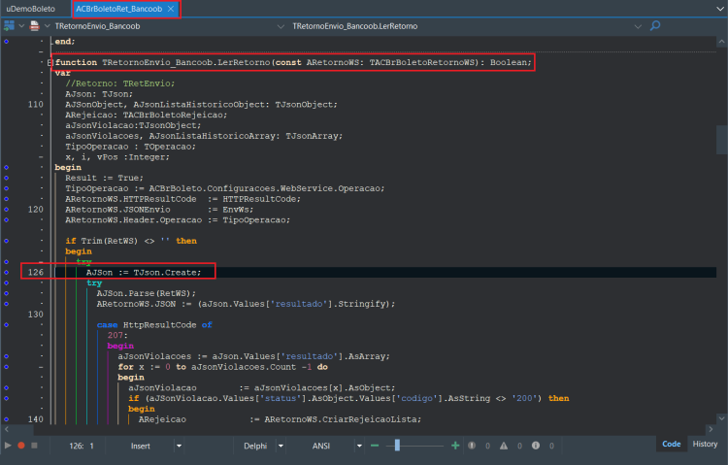Toggle breakpoint dot on line 126
Viewport: 728px width, 465px height.
(x=7, y=272)
